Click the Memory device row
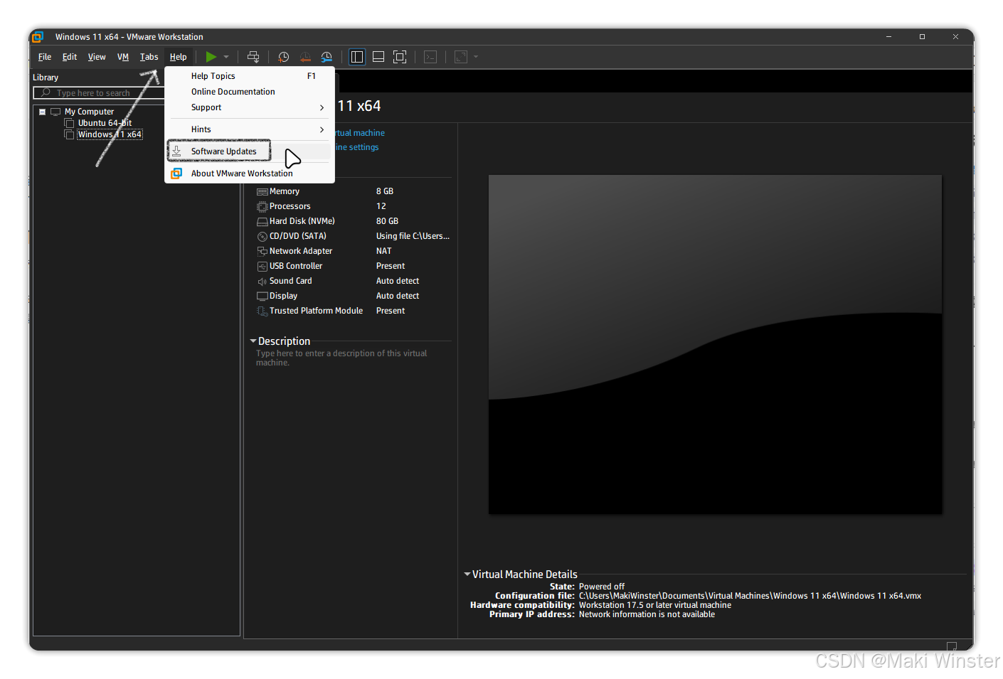 [354, 191]
